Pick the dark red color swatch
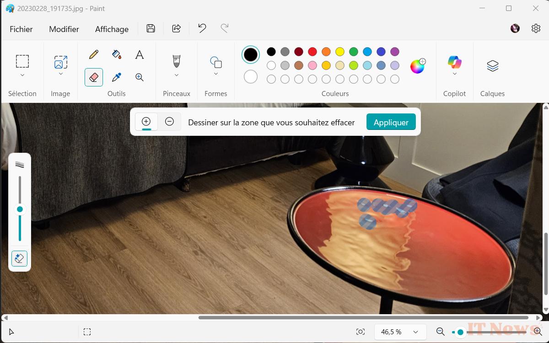The image size is (549, 343). pyautogui.click(x=299, y=52)
